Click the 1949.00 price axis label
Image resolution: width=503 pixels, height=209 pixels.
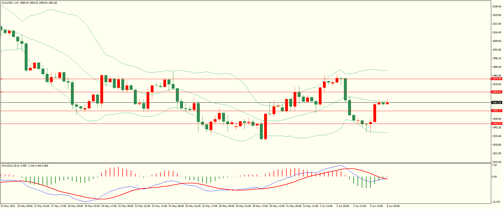click(497, 119)
